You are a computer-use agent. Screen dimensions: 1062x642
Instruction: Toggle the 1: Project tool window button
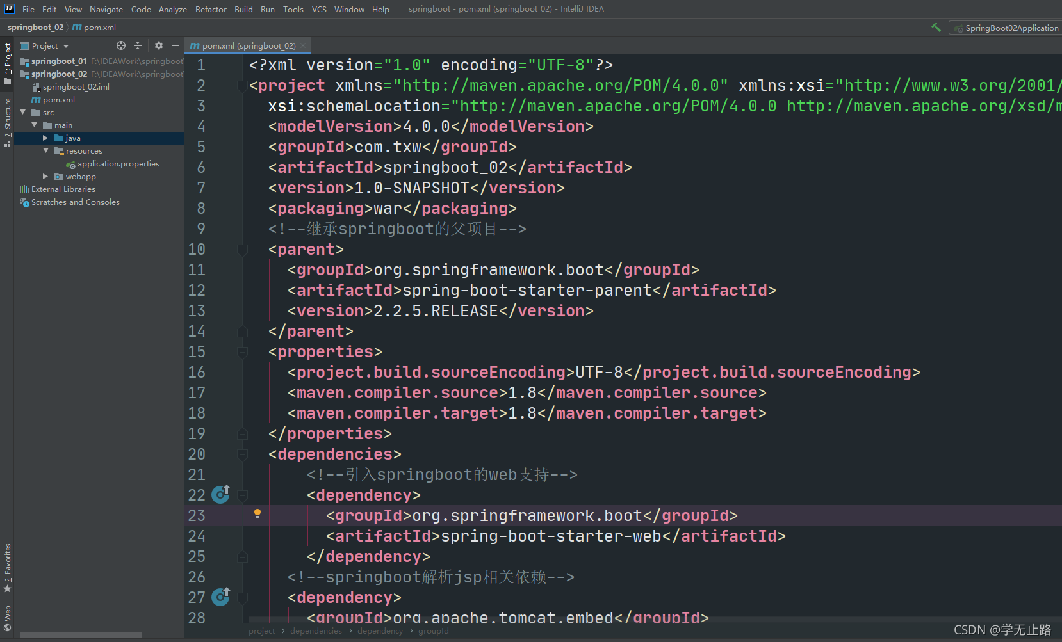(7, 63)
